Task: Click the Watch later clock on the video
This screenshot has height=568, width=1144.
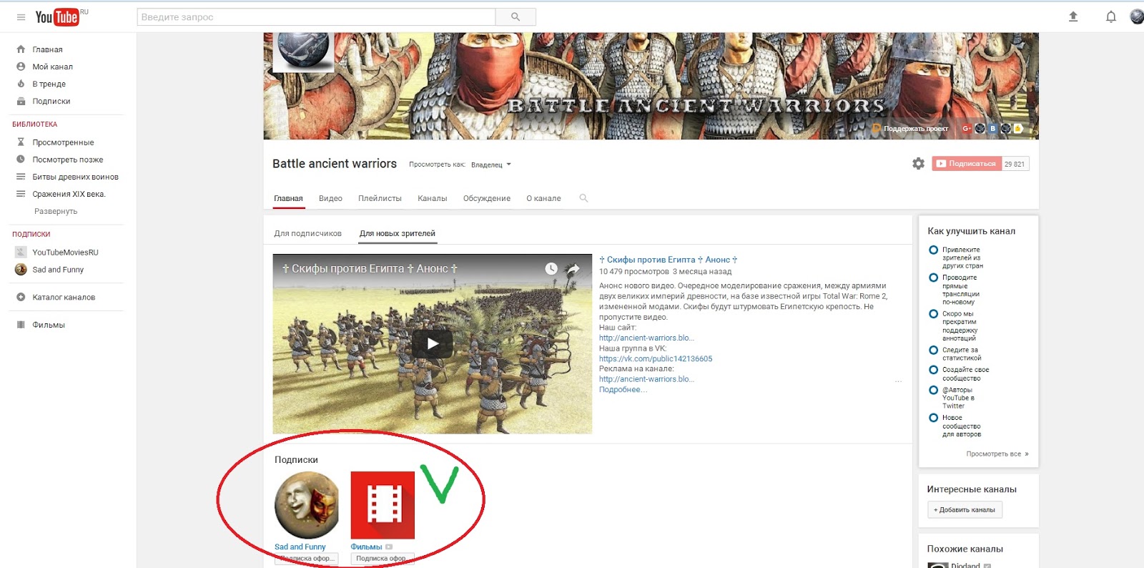Action: (551, 269)
